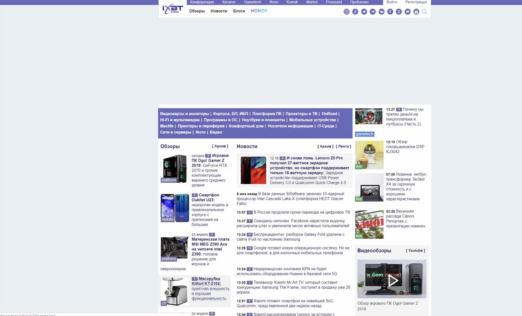Open Lenovo Z6 Pro news thumbnail

tap(253, 170)
